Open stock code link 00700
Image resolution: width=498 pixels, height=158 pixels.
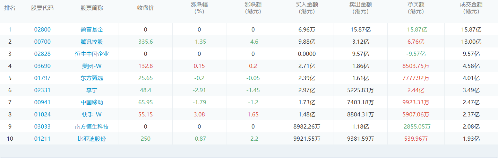pos(42,42)
